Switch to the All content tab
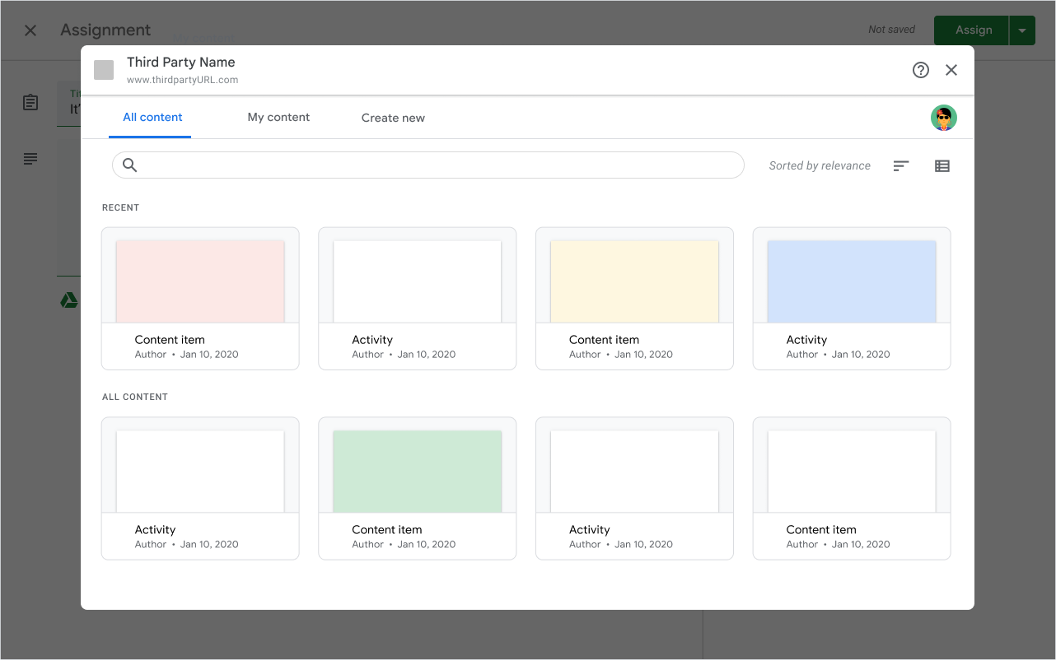The image size is (1056, 660). pyautogui.click(x=152, y=117)
